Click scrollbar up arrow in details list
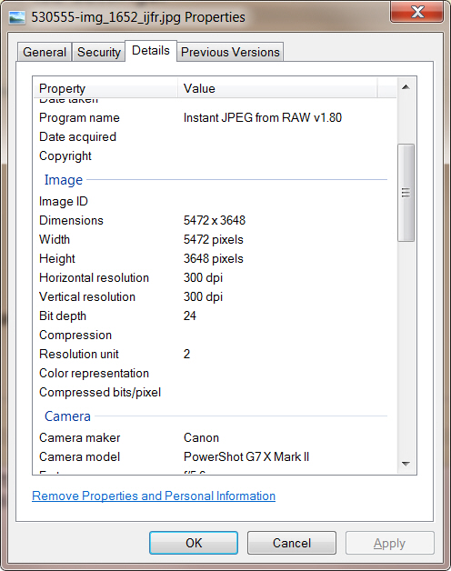Viewport: 451px width, 571px height. (406, 87)
